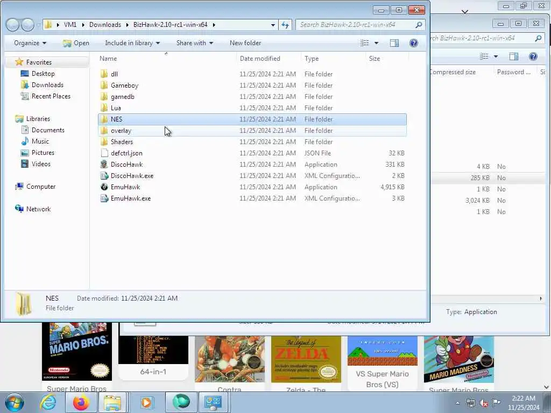
Task: Launch Internet Explorer from the taskbar
Action: [x=48, y=402]
